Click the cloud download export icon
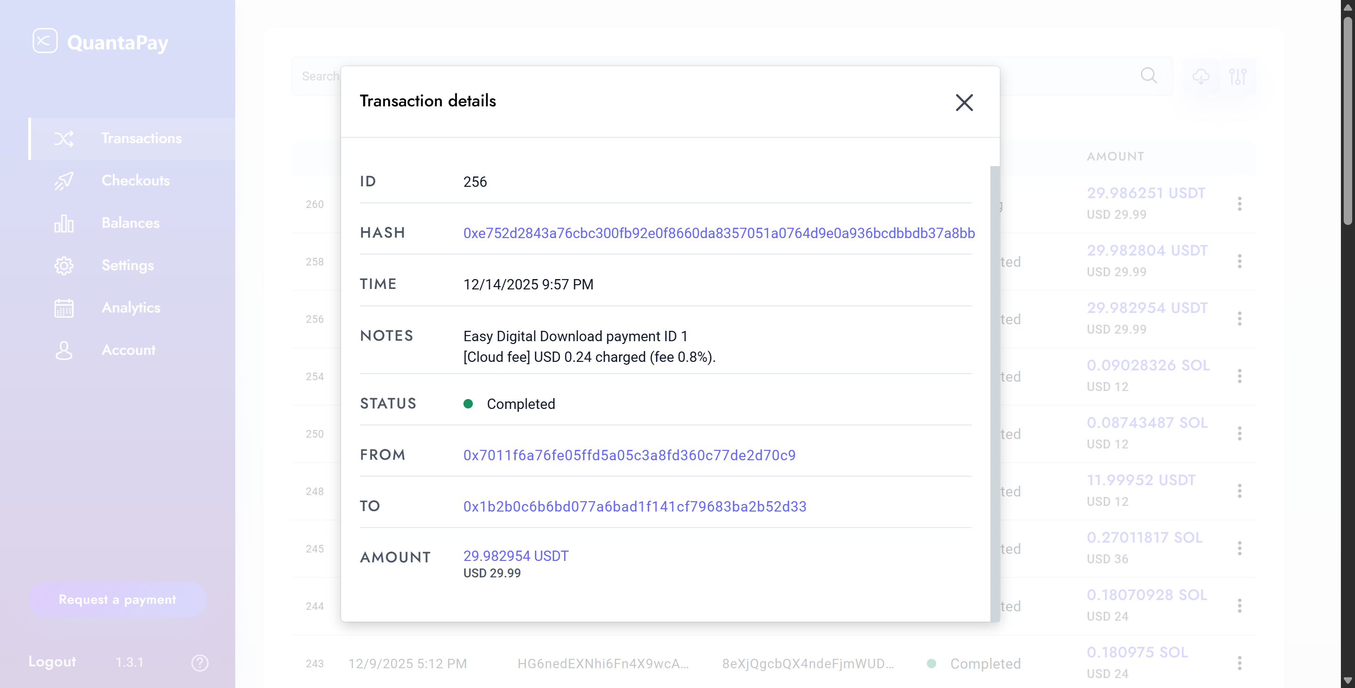This screenshot has height=688, width=1355. tap(1201, 76)
